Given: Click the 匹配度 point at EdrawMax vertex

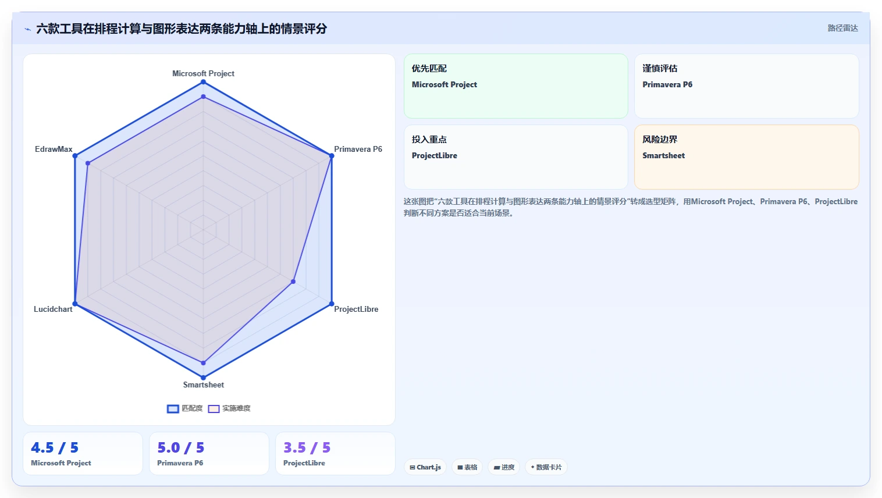Looking at the screenshot, I should tap(75, 156).
